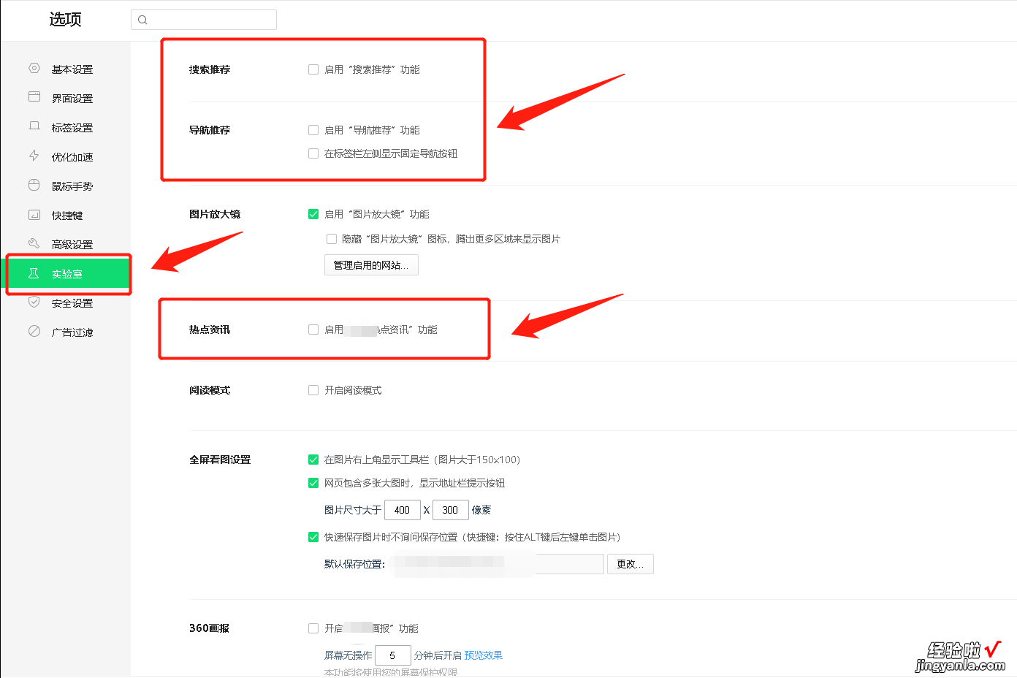Click the 热点资讯 section label

[210, 330]
